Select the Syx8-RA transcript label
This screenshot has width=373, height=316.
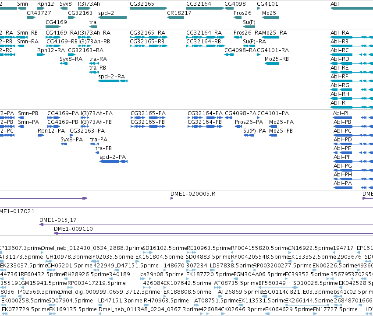pyautogui.click(x=71, y=59)
